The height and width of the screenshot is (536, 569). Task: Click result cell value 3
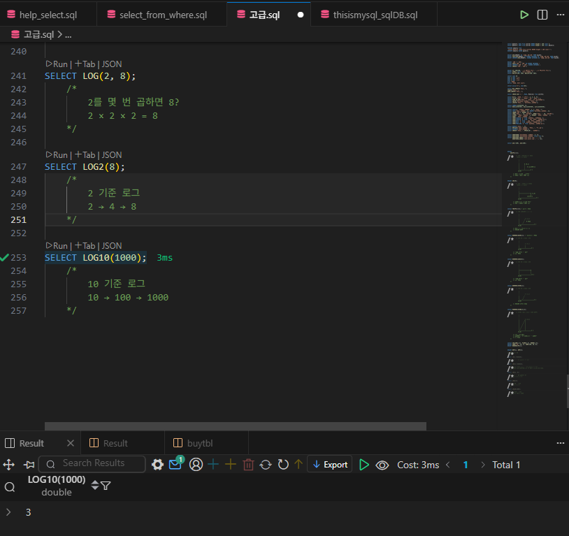[x=28, y=512]
